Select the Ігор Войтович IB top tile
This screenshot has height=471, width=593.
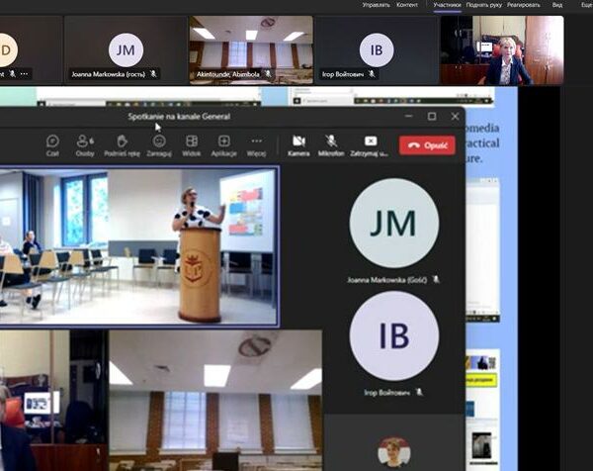(x=377, y=49)
